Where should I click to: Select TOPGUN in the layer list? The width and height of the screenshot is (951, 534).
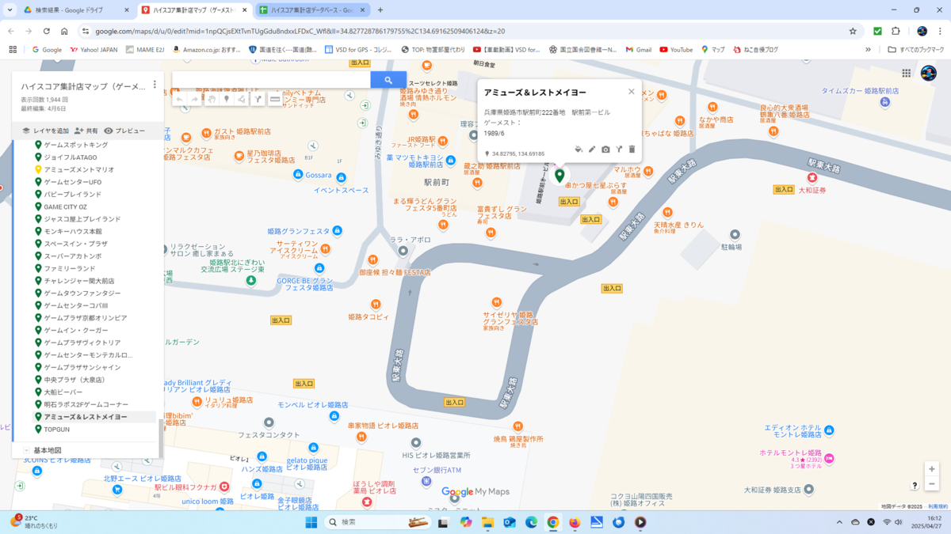pyautogui.click(x=57, y=429)
